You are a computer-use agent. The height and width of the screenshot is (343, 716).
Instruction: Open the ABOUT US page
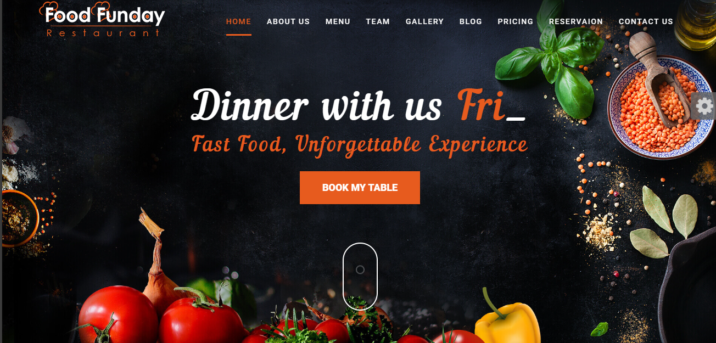click(x=288, y=21)
